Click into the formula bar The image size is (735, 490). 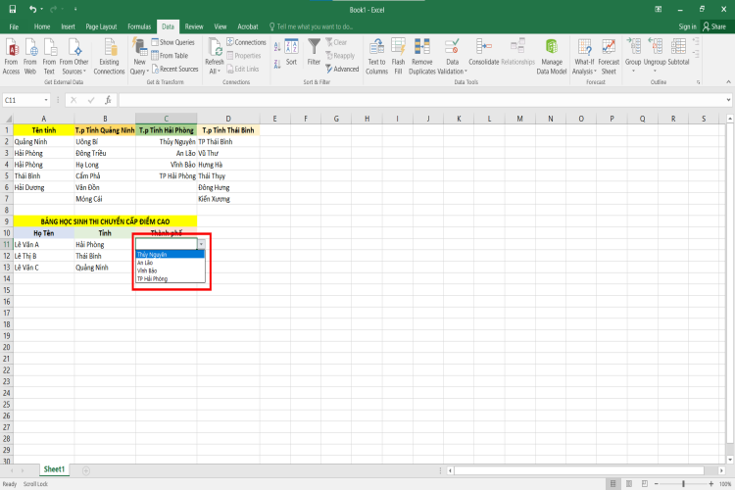click(421, 100)
